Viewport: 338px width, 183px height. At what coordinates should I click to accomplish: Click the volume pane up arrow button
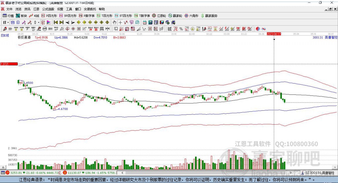click(x=3, y=167)
